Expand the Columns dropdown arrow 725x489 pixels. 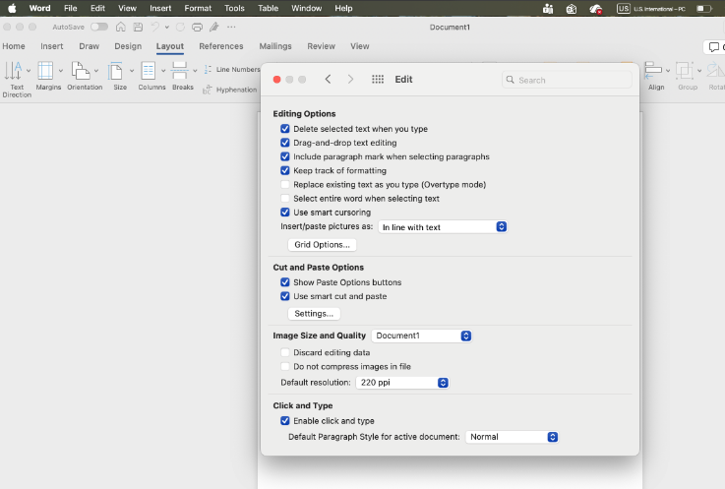pyautogui.click(x=163, y=71)
